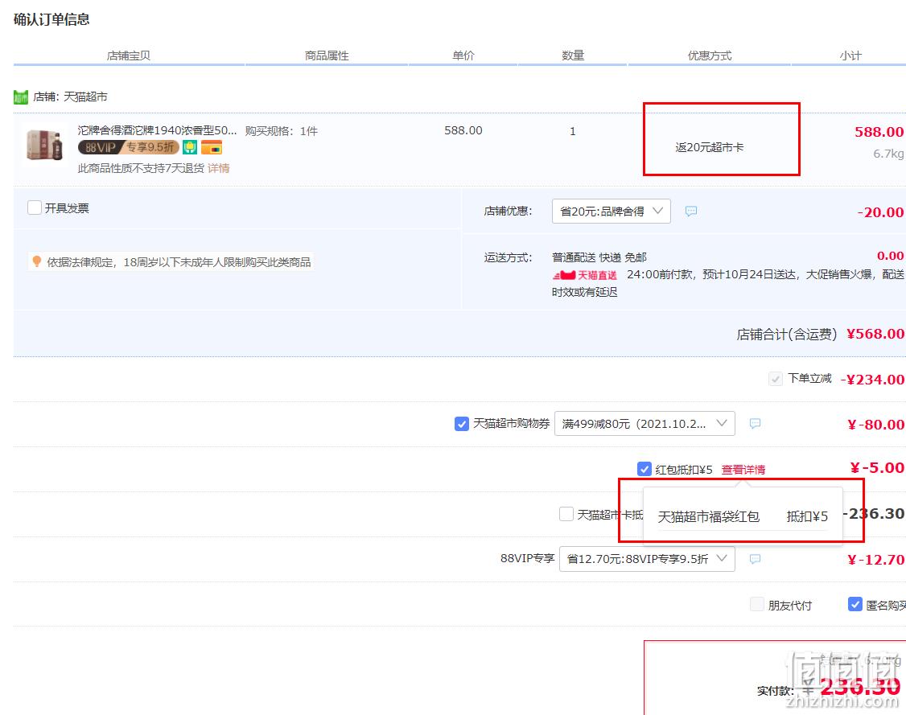Expand the 省20元:品牌舍得 dropdown

612,212
